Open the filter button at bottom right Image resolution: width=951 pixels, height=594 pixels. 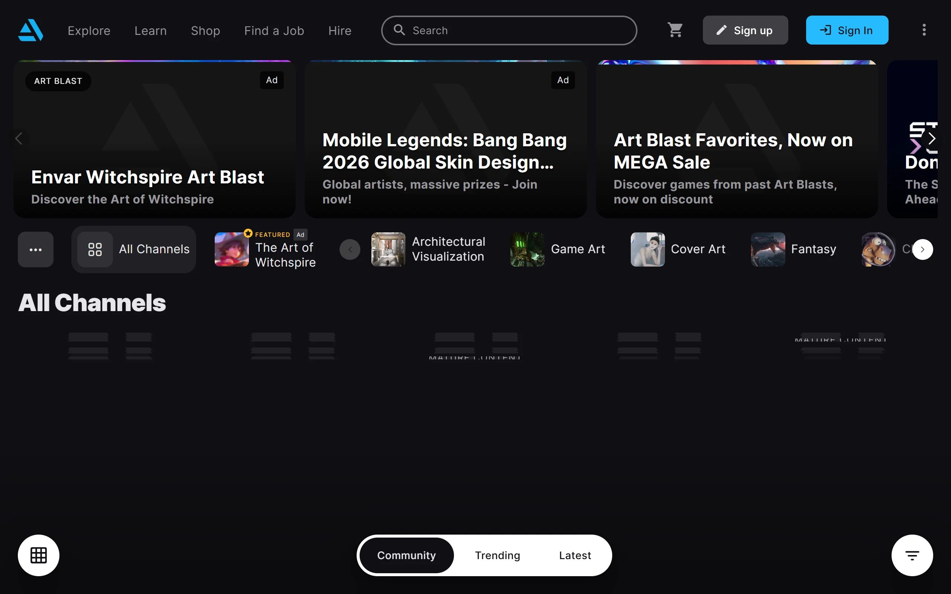click(912, 555)
